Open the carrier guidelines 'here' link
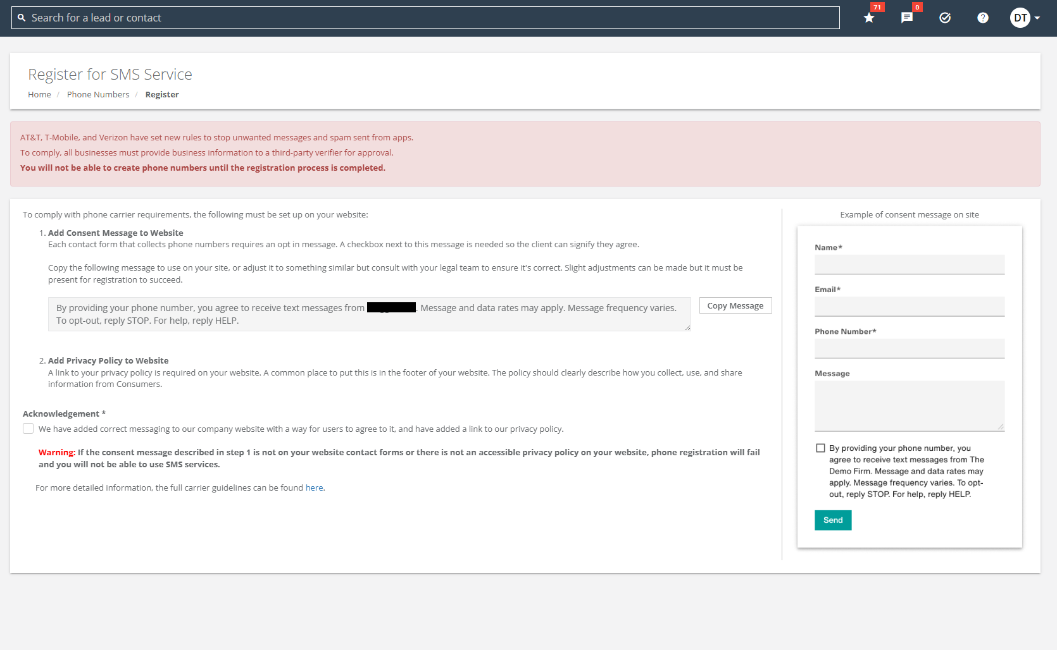Viewport: 1057px width, 650px height. 314,487
